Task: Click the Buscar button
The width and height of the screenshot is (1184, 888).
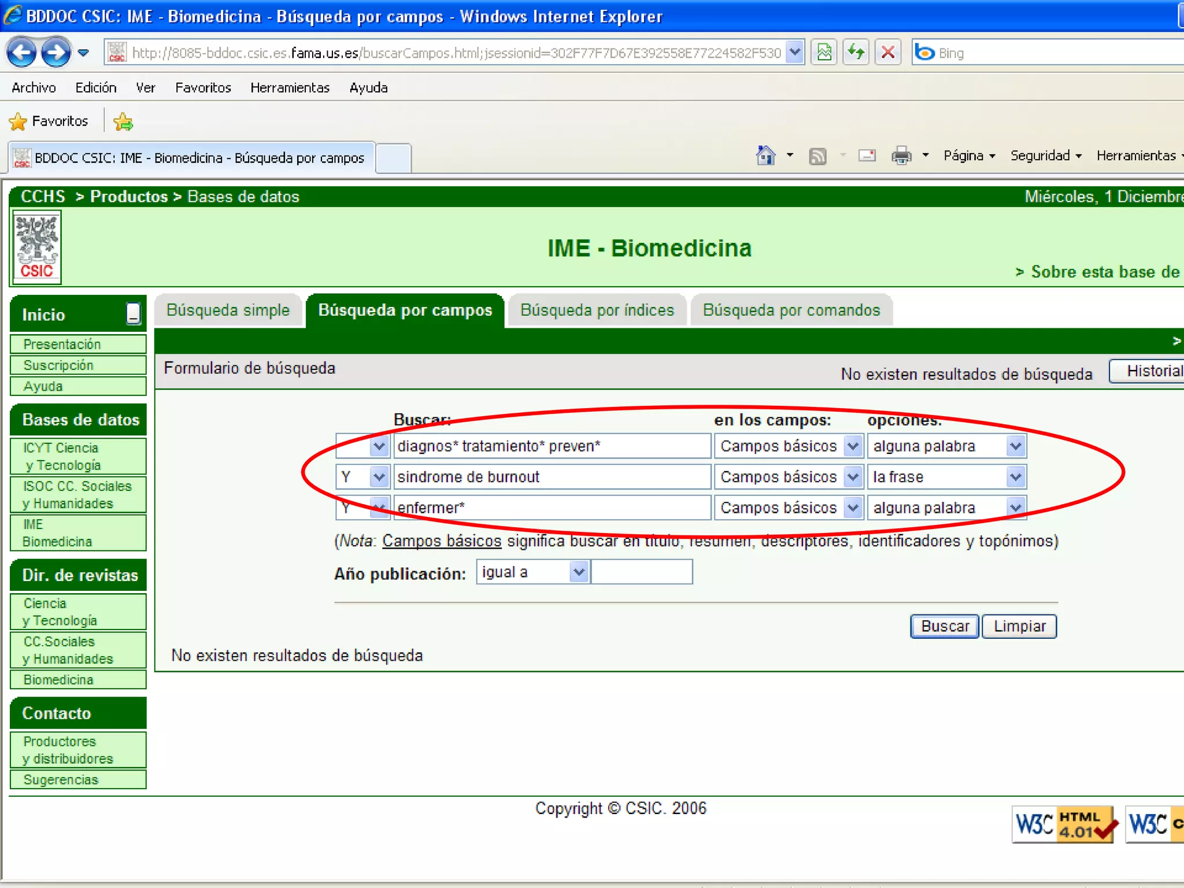Action: [944, 626]
